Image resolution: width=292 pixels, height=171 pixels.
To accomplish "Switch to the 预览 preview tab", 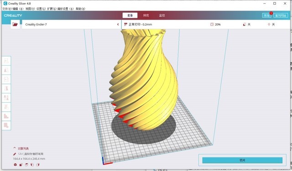I will coord(146,16).
